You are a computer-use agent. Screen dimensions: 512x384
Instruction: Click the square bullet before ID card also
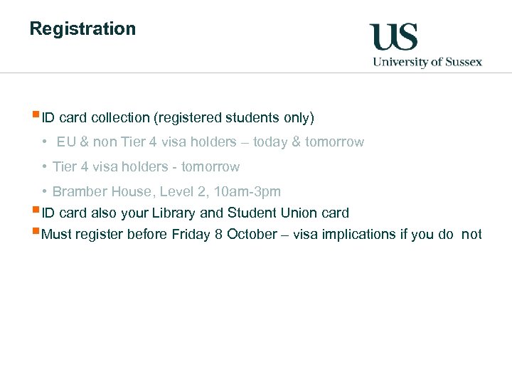[37, 210]
